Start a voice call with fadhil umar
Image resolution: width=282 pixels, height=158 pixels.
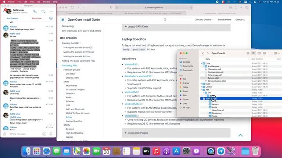(x=35, y=11)
